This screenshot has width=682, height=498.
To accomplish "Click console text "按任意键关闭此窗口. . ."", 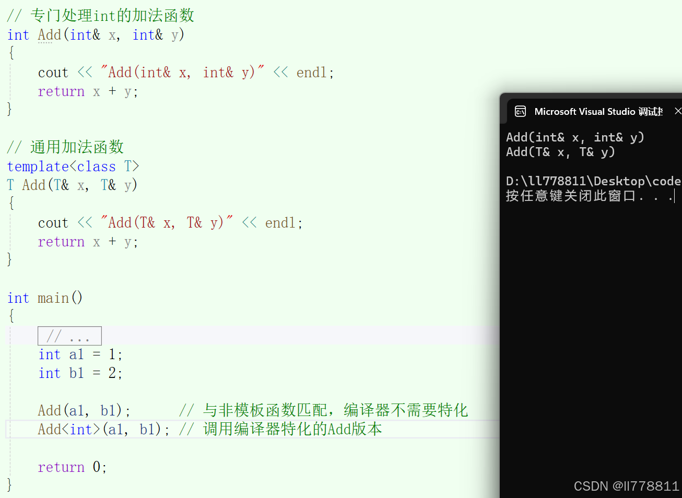I will [590, 196].
